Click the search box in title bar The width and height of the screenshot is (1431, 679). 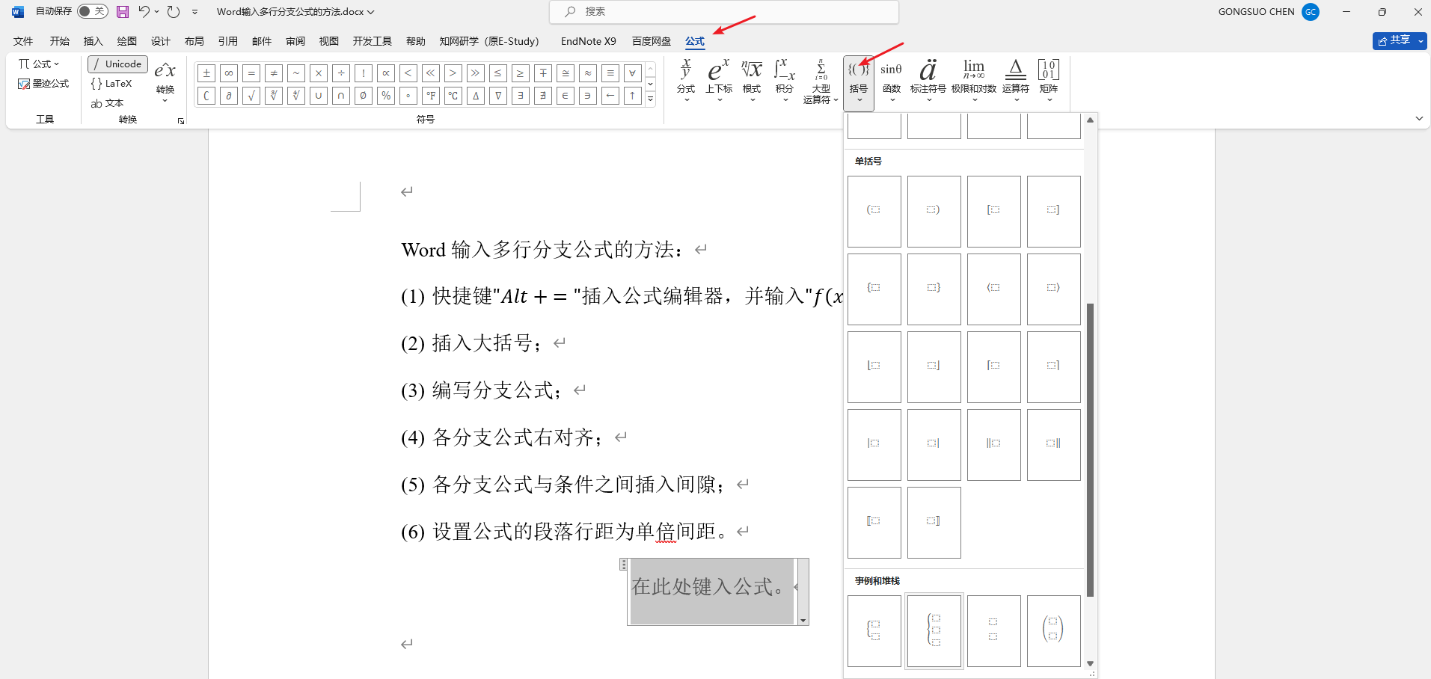point(724,11)
